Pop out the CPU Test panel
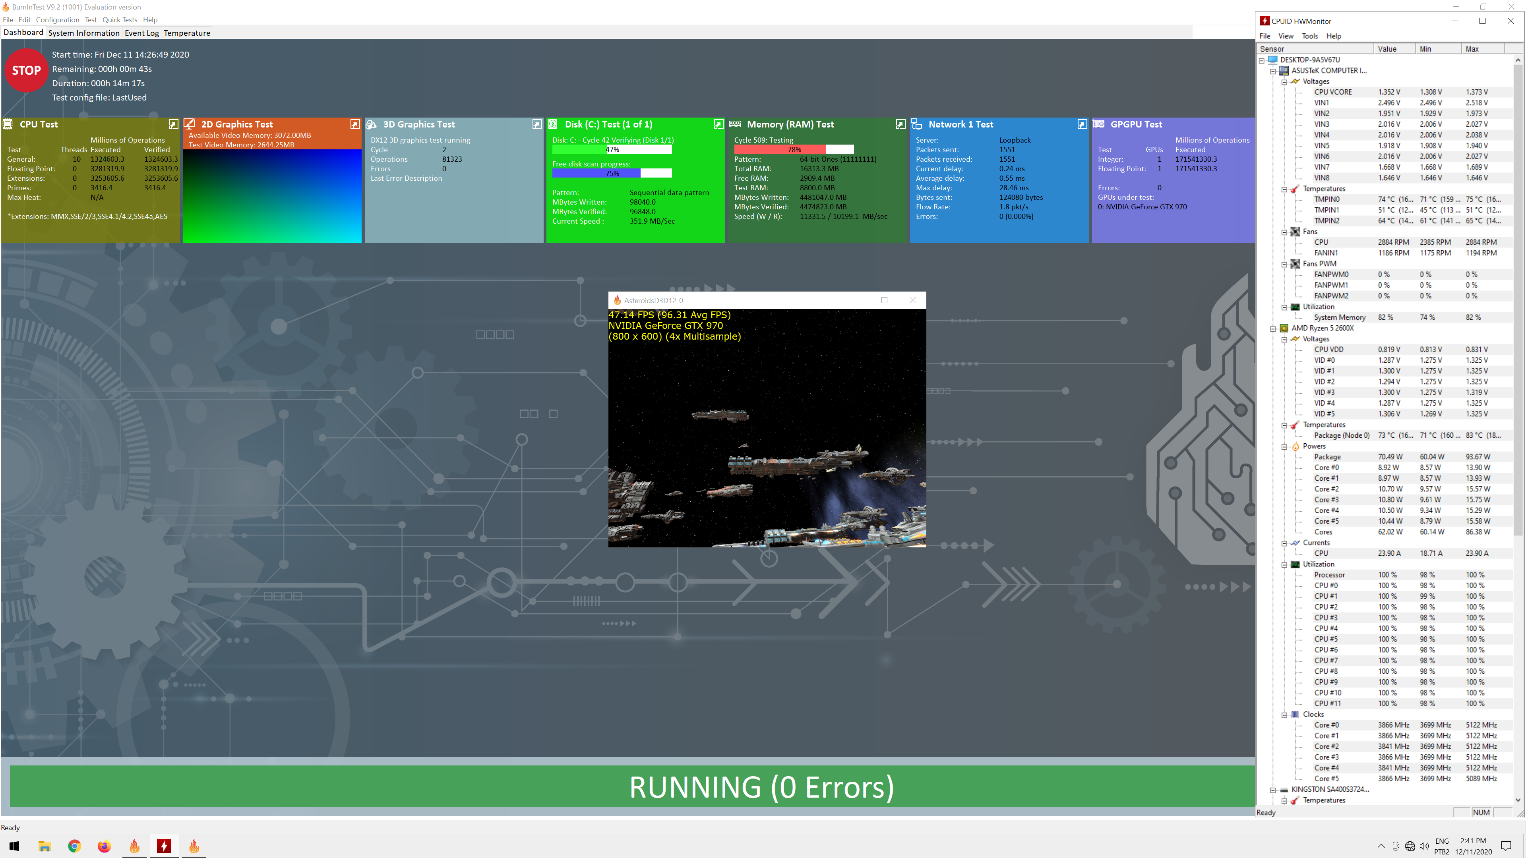This screenshot has width=1526, height=858. point(173,124)
